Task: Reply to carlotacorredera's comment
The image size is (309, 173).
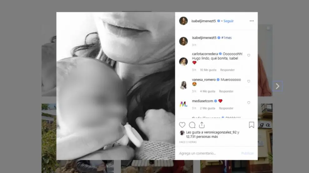Action: [227, 70]
